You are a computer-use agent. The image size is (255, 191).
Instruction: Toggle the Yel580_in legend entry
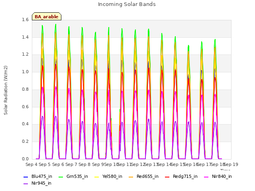click(x=108, y=177)
